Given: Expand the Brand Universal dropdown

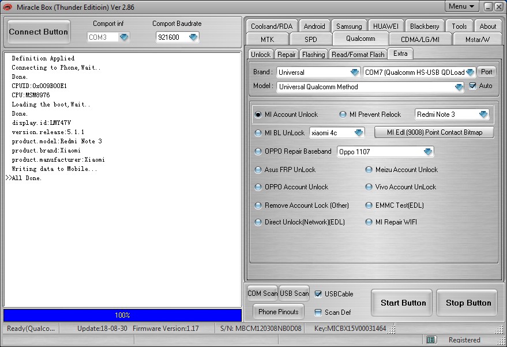Looking at the screenshot, I should click(x=355, y=73).
